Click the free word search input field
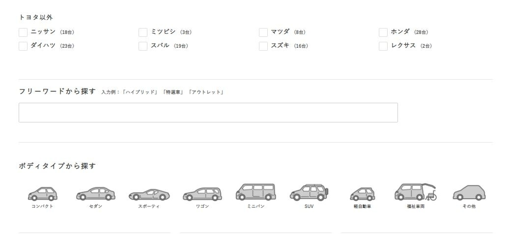 coord(208,113)
